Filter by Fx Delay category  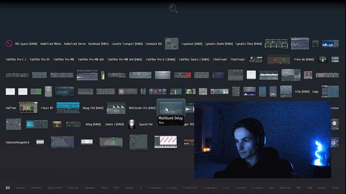point(172,188)
